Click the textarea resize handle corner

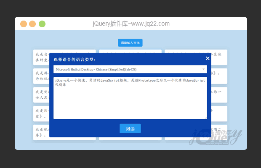click(x=205, y=118)
